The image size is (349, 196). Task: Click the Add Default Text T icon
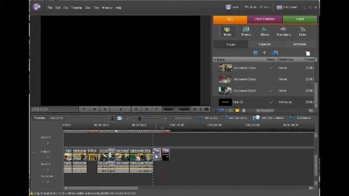tap(201, 109)
